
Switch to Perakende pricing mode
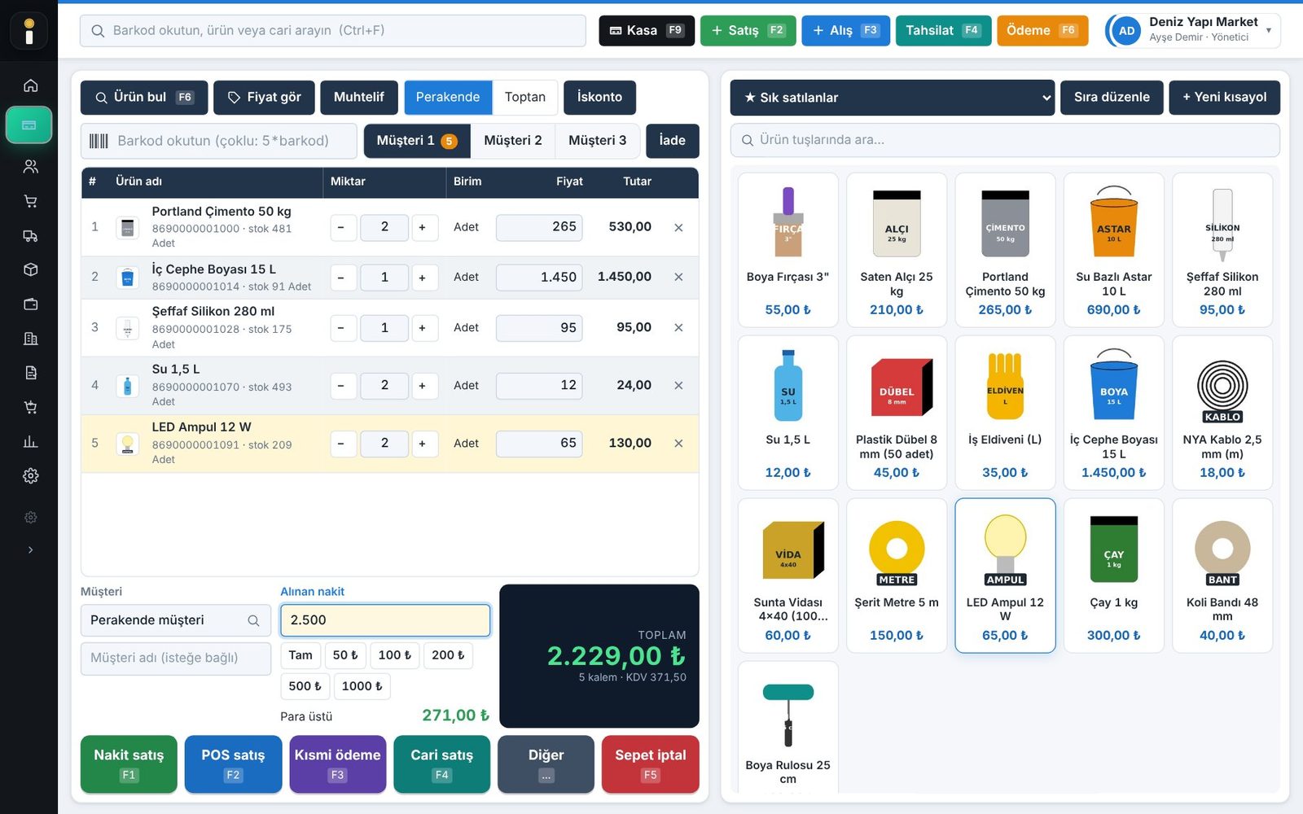pos(448,97)
